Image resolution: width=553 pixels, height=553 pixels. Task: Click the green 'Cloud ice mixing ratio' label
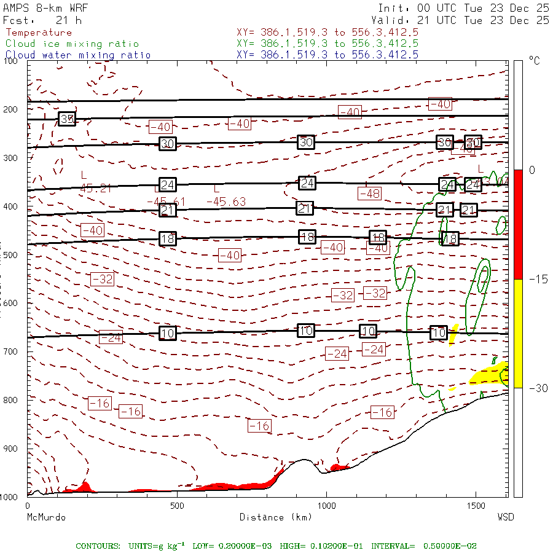[73, 44]
